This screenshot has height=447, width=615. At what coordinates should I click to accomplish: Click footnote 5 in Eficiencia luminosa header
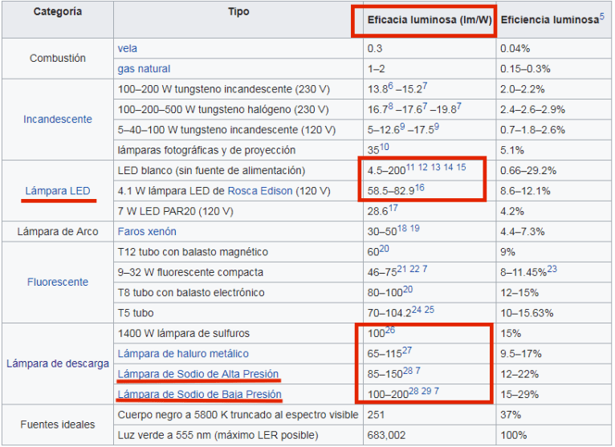coord(601,16)
